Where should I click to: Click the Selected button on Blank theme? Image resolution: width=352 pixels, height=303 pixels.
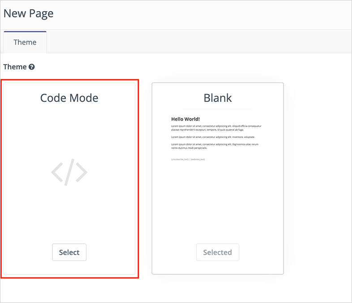point(217,252)
